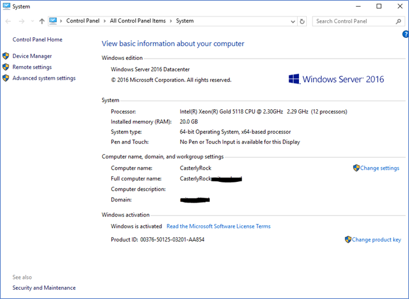Click shield icon beside Advanced system settings

pos(6,78)
